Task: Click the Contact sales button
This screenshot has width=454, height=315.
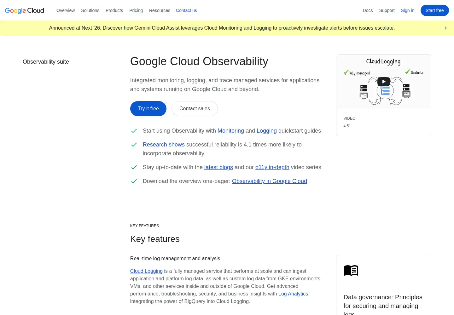Action: click(x=195, y=109)
